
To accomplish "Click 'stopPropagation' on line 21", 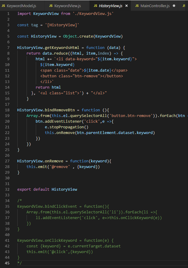I will click(x=67, y=127).
